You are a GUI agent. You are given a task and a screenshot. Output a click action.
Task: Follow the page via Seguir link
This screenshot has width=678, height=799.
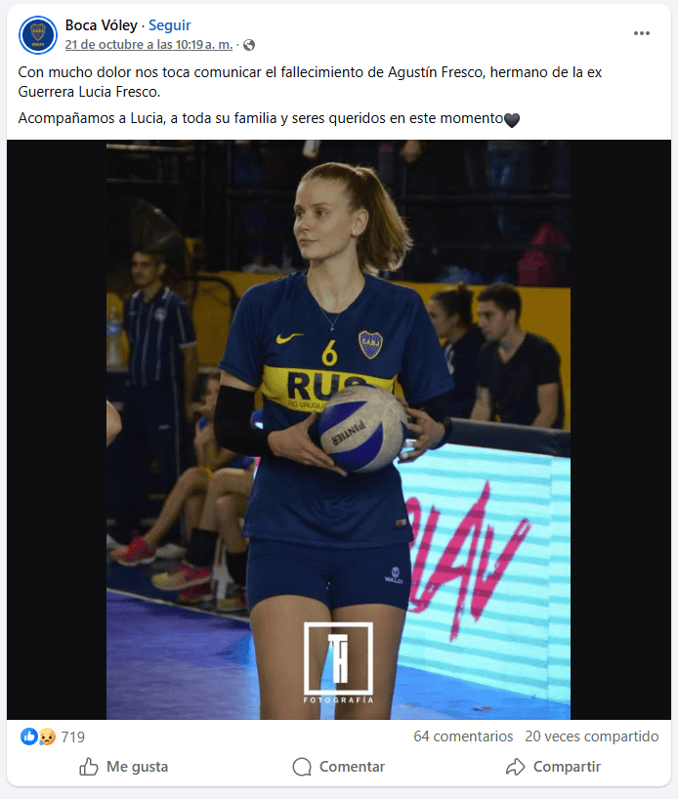point(169,25)
